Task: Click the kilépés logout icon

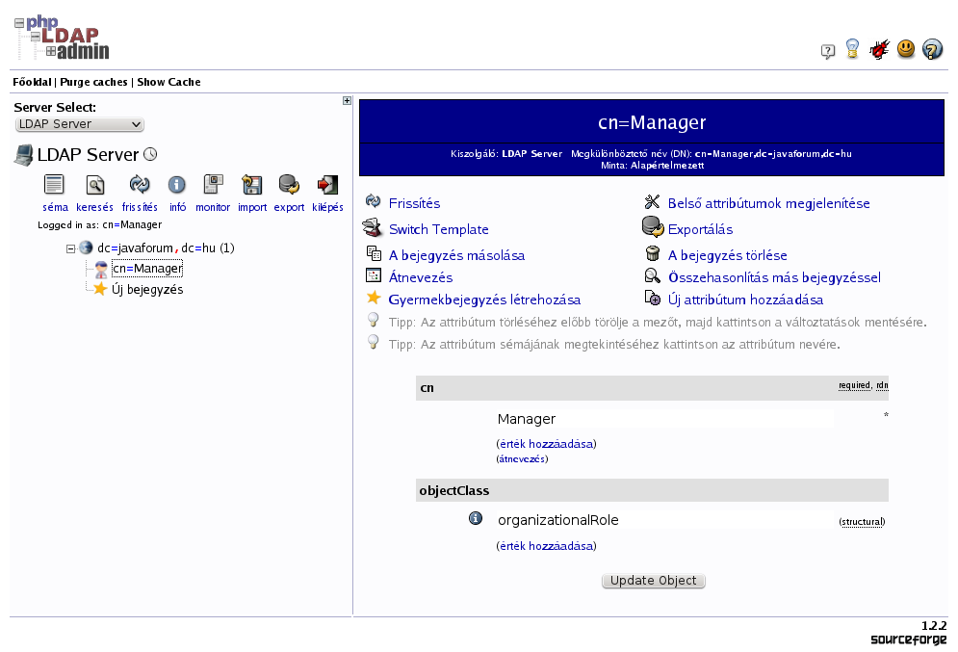Action: (328, 185)
